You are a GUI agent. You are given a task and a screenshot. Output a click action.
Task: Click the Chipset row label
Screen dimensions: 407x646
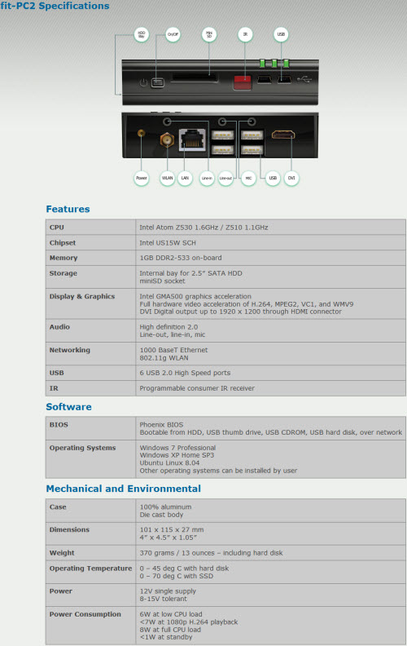tap(63, 243)
